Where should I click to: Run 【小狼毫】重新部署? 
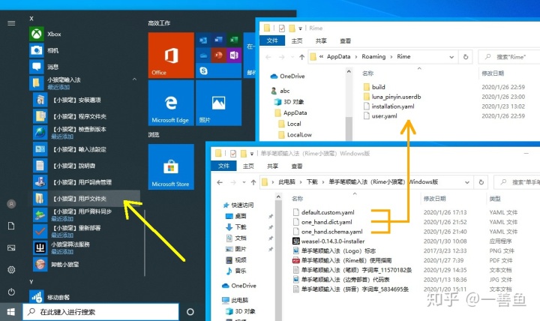point(86,231)
